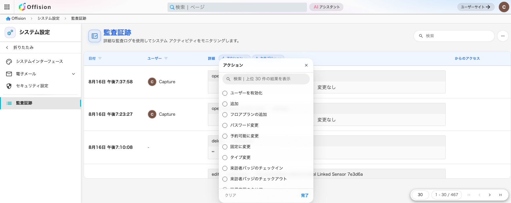
Task: Click the security shield icon in sidebar
Action: tap(9, 86)
